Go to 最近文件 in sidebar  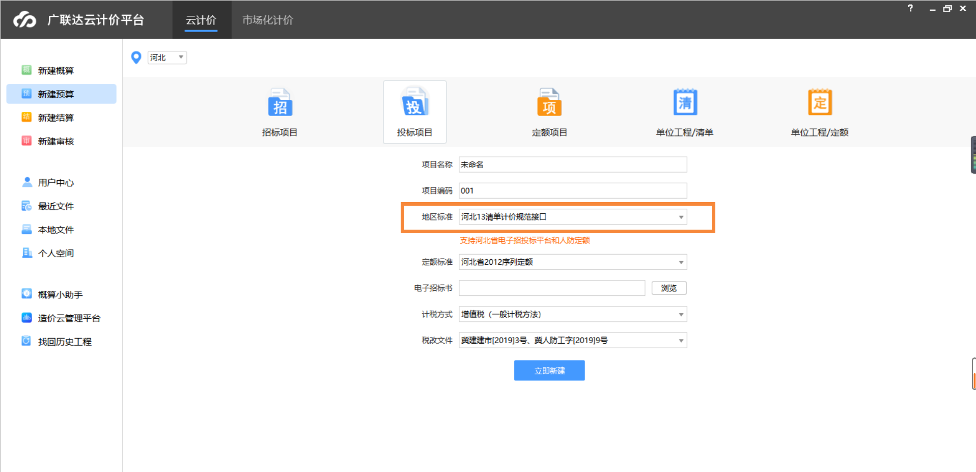click(x=56, y=206)
